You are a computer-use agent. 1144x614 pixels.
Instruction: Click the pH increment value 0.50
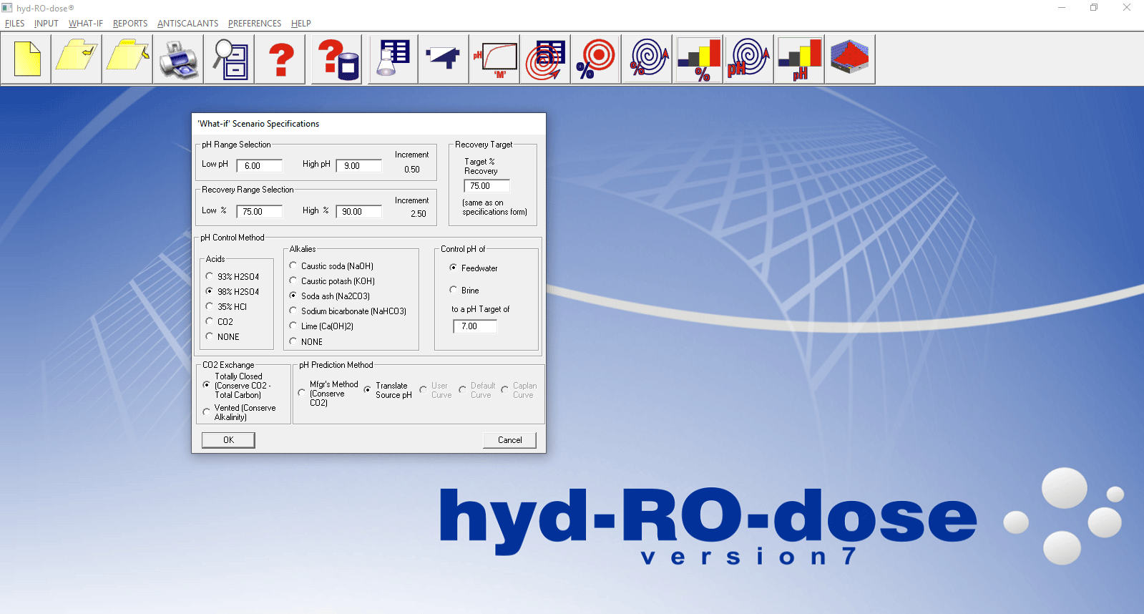coord(412,170)
